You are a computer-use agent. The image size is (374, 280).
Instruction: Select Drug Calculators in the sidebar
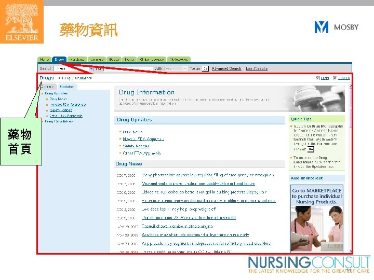[59, 121]
